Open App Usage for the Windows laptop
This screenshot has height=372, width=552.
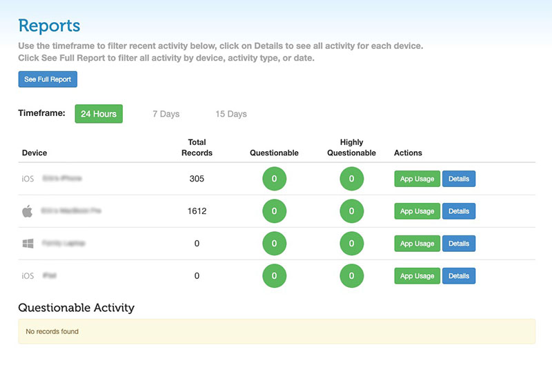tap(417, 244)
